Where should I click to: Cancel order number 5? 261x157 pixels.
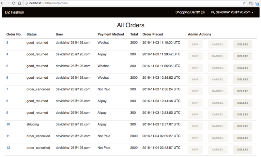pyautogui.click(x=218, y=68)
